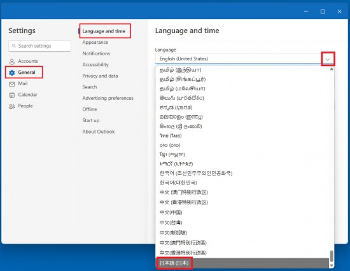Open the About Outlook page
Image resolution: width=350 pixels, height=271 pixels.
click(99, 132)
